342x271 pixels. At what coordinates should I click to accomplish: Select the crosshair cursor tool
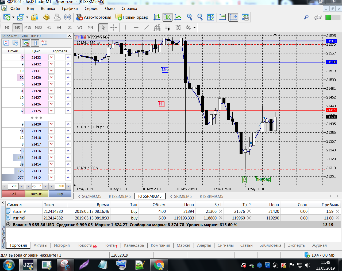click(x=114, y=28)
